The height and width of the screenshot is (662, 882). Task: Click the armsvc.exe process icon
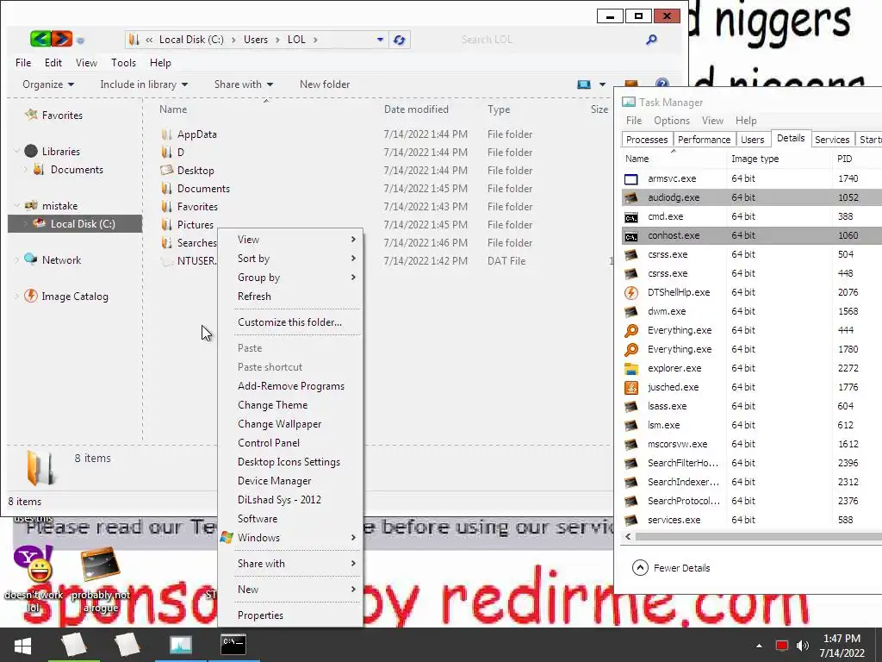[631, 179]
